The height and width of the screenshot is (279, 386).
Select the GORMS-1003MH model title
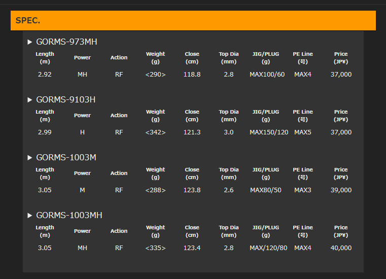click(x=69, y=216)
